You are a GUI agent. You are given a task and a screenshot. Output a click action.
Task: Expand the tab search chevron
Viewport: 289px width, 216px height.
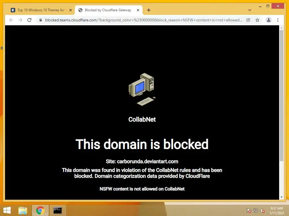pos(249,10)
